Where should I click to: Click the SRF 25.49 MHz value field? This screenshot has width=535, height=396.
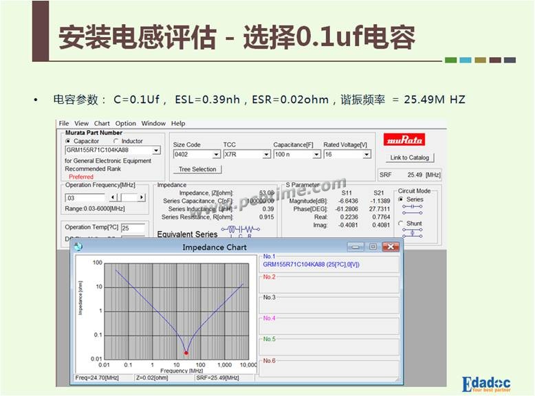coord(409,175)
